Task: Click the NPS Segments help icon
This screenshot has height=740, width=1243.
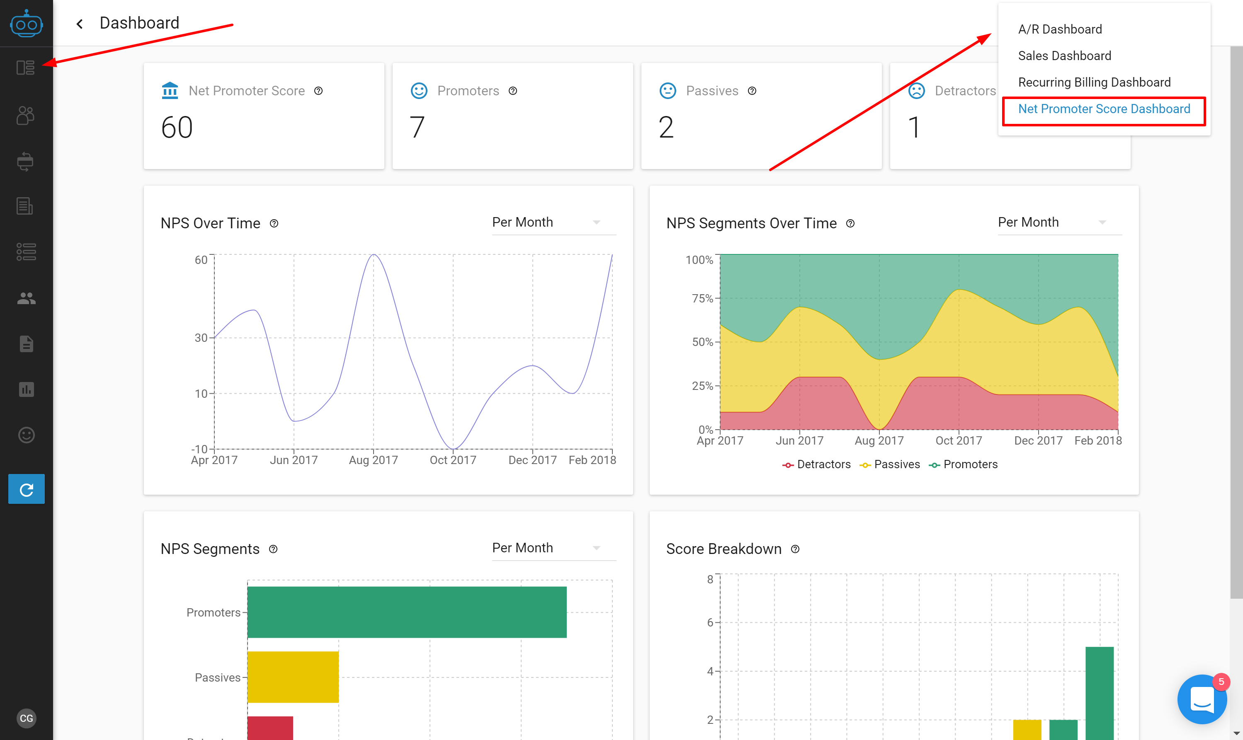Action: pyautogui.click(x=273, y=549)
